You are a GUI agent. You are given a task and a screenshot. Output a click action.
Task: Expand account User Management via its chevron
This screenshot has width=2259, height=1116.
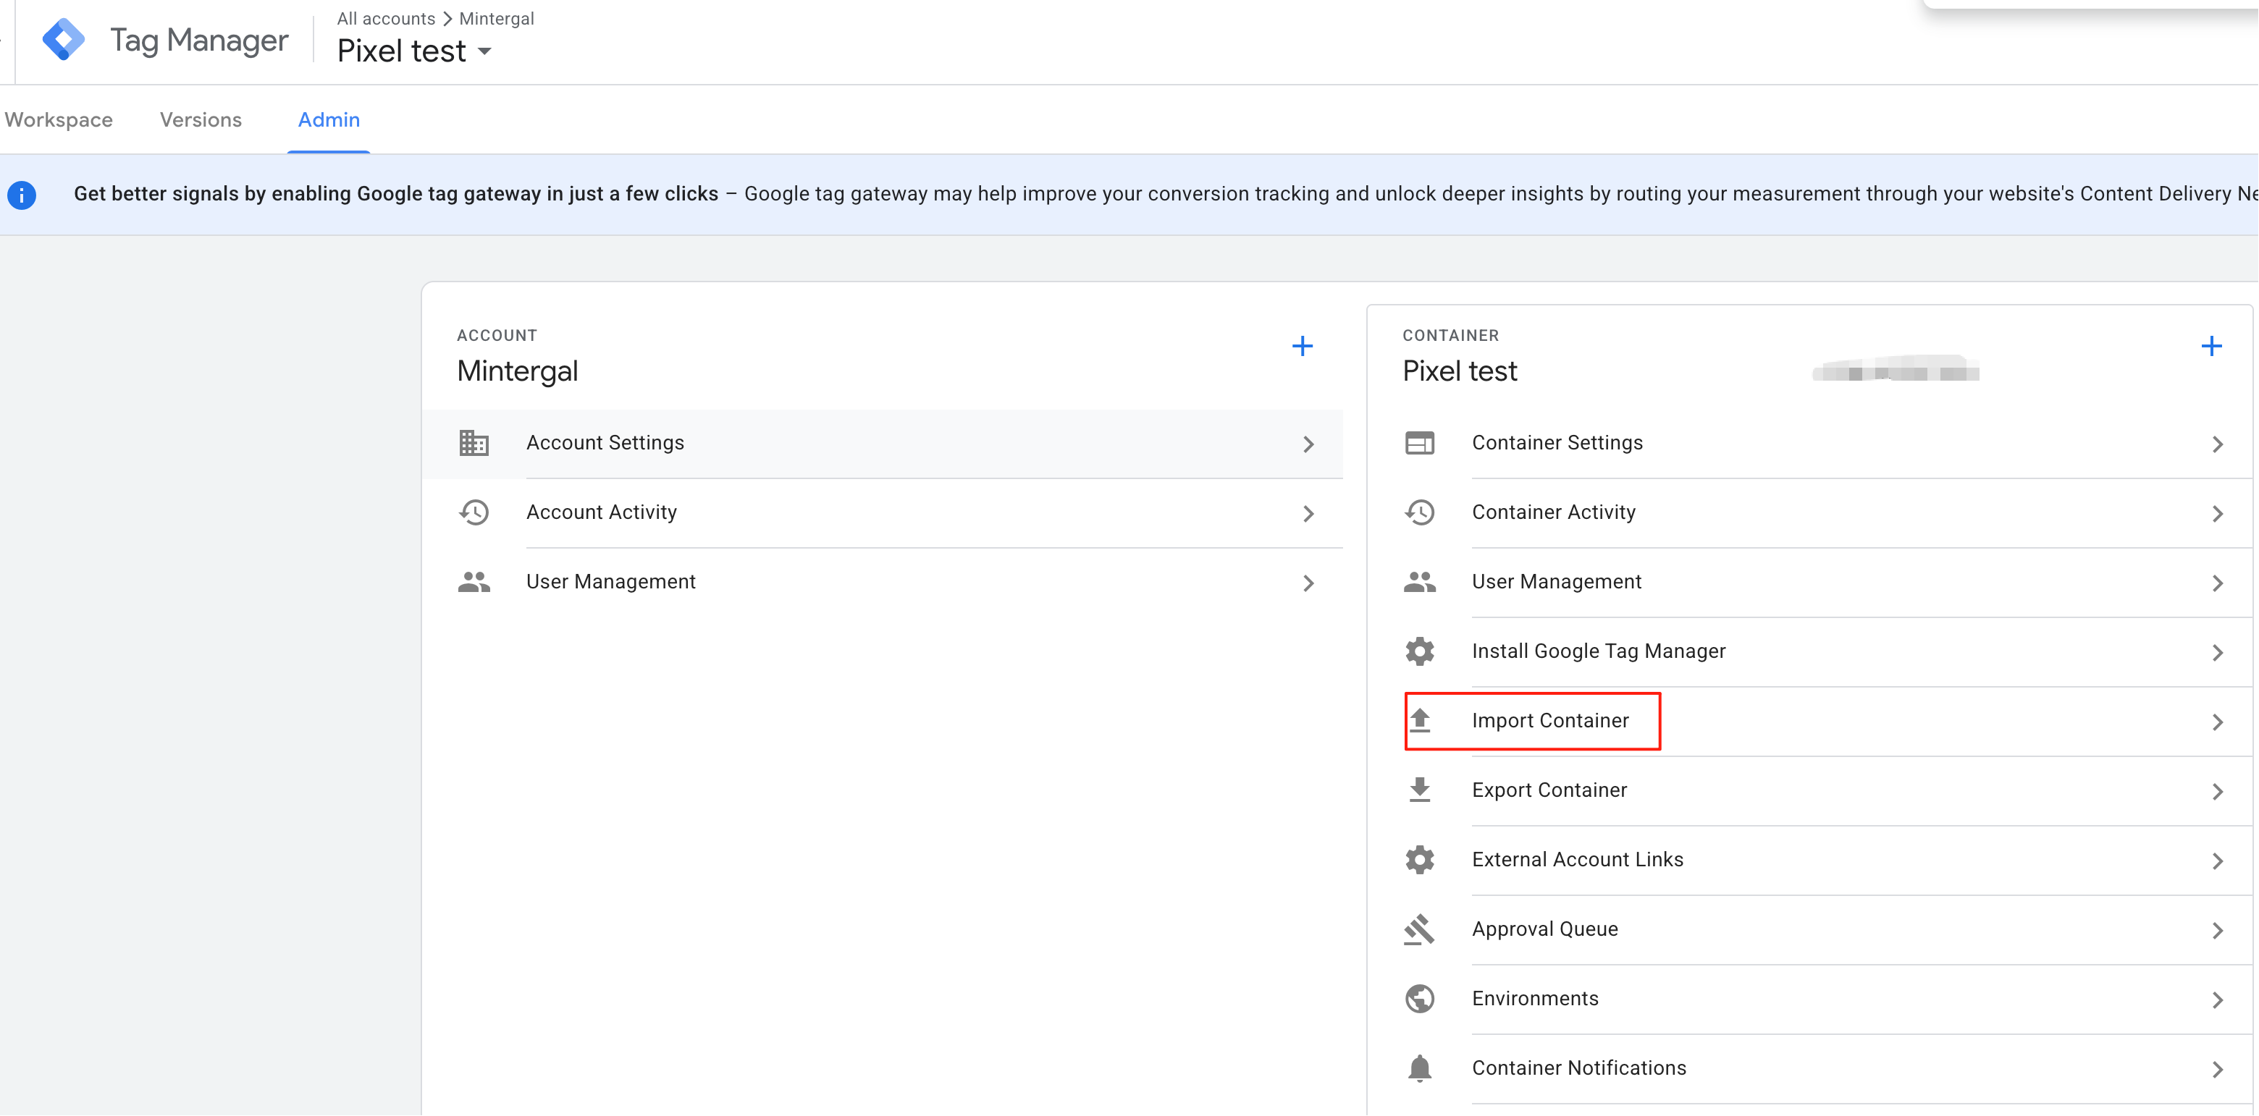click(1308, 584)
